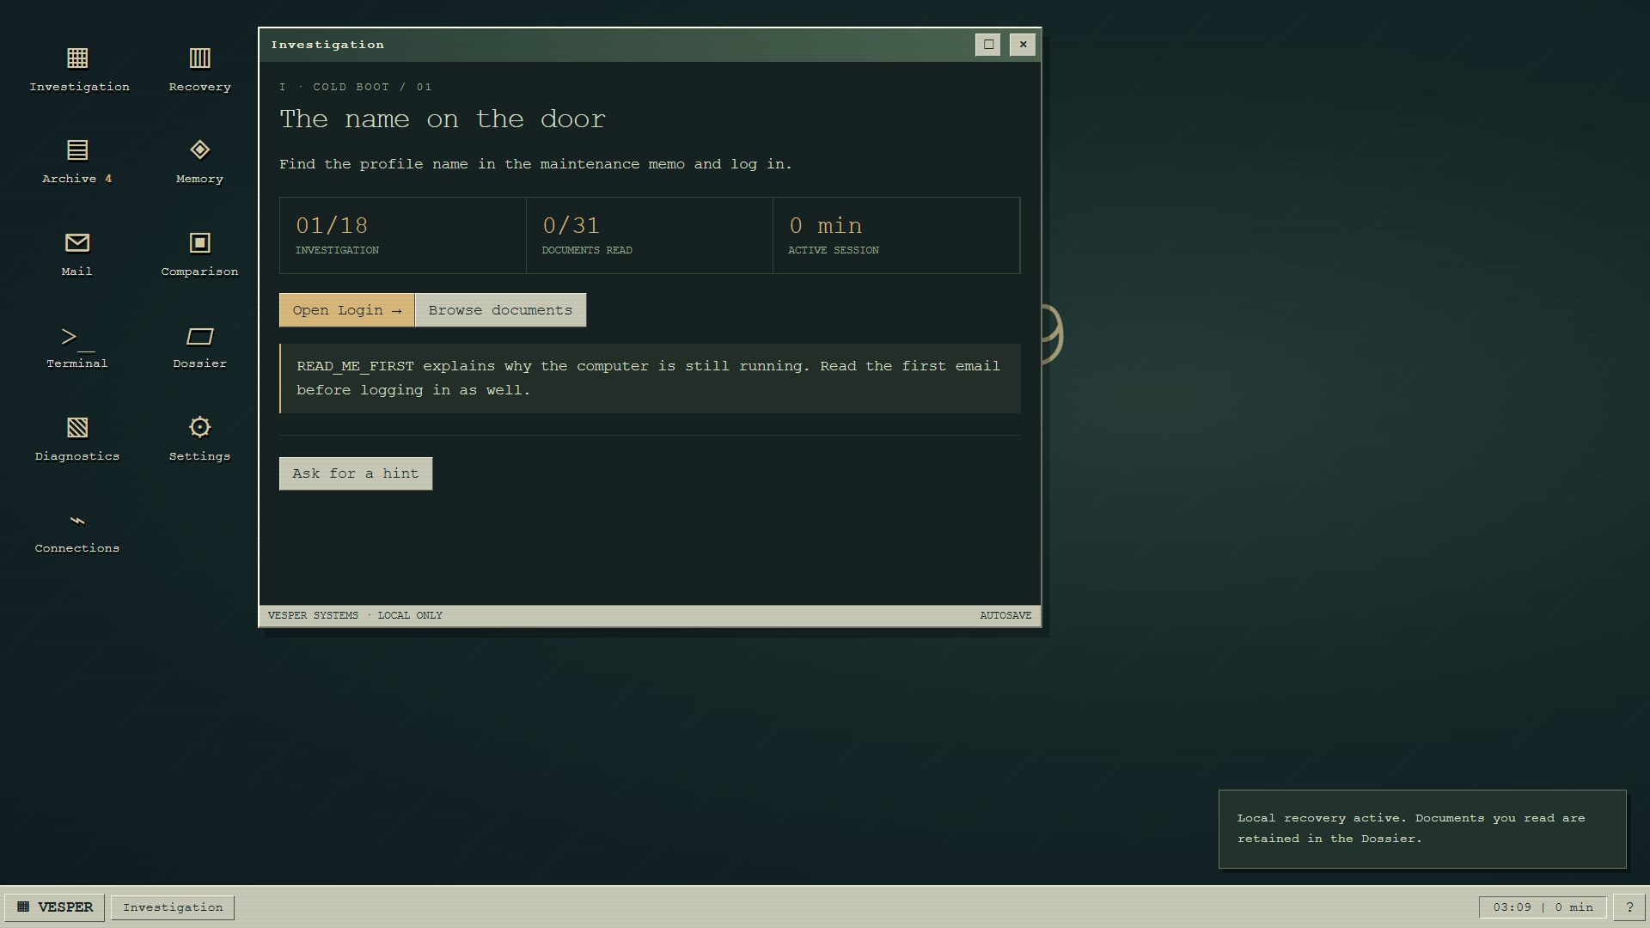Viewport: 1650px width, 928px height.
Task: Open the Comparison icon
Action: (199, 254)
